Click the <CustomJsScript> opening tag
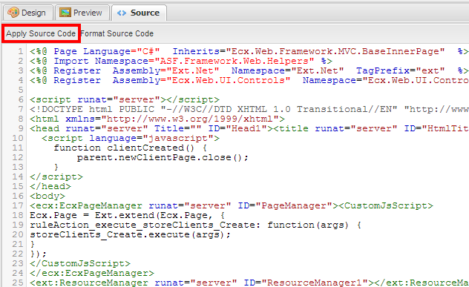The image size is (469, 287). click(386, 205)
